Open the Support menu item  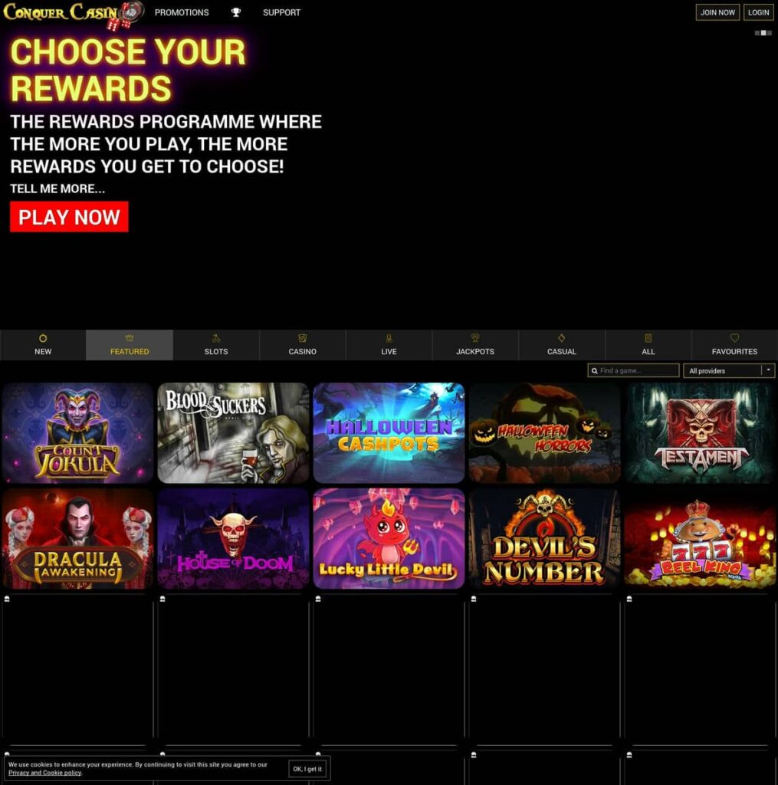(x=282, y=12)
